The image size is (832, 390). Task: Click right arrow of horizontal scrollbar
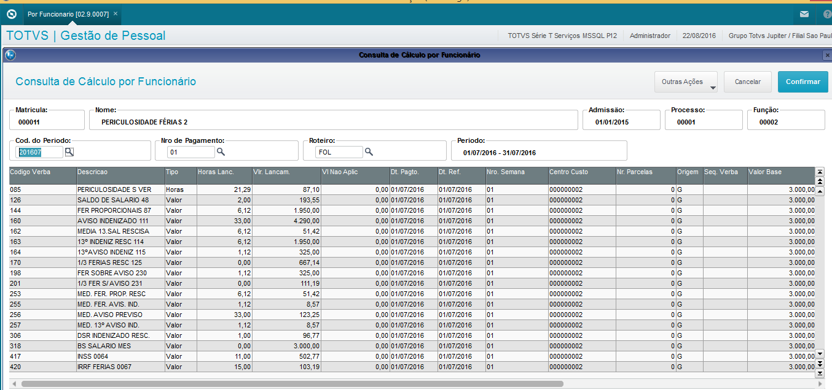pos(819,384)
